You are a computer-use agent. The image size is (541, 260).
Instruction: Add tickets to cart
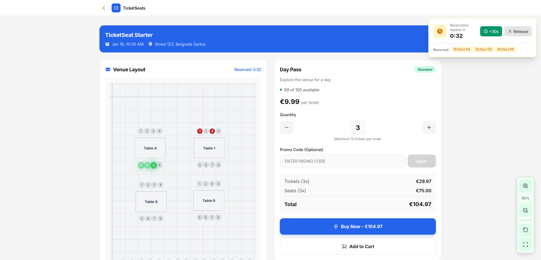tap(358, 246)
